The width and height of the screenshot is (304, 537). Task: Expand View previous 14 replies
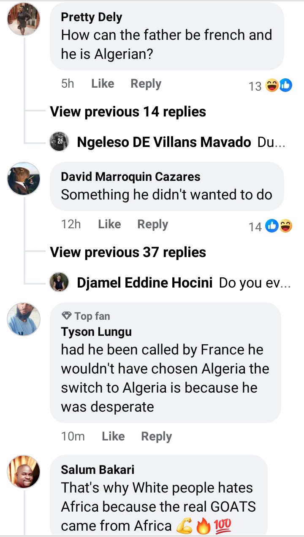128,112
